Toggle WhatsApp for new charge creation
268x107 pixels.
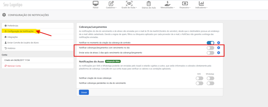[x=210, y=78]
